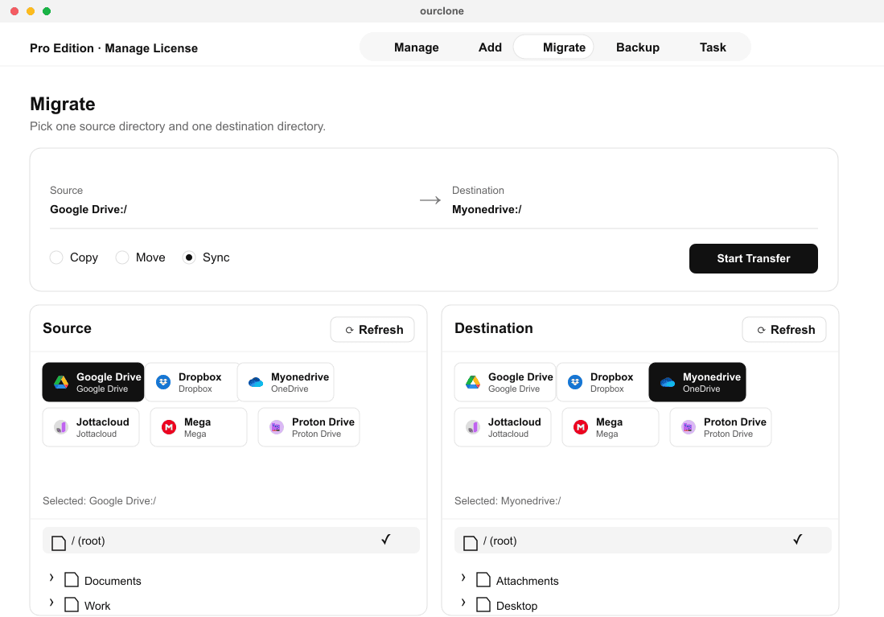Click the Attachments folder name
Image resolution: width=884 pixels, height=617 pixels.
tap(527, 581)
